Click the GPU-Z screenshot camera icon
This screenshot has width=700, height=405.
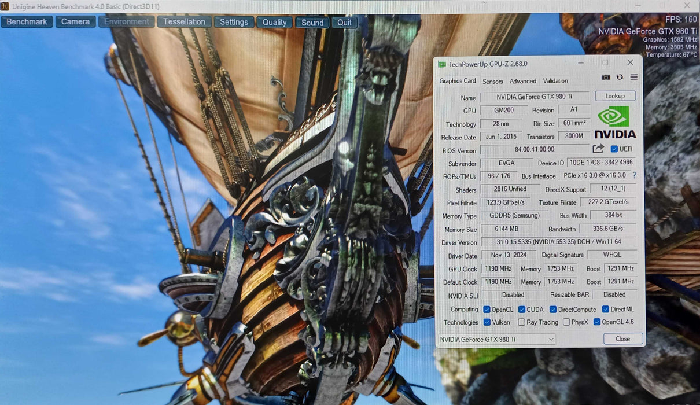(606, 78)
